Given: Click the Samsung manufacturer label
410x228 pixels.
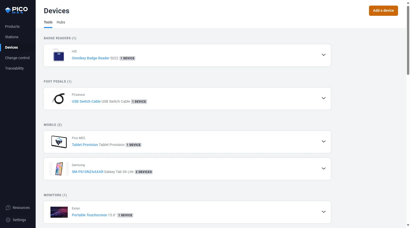Looking at the screenshot, I should [78, 165].
